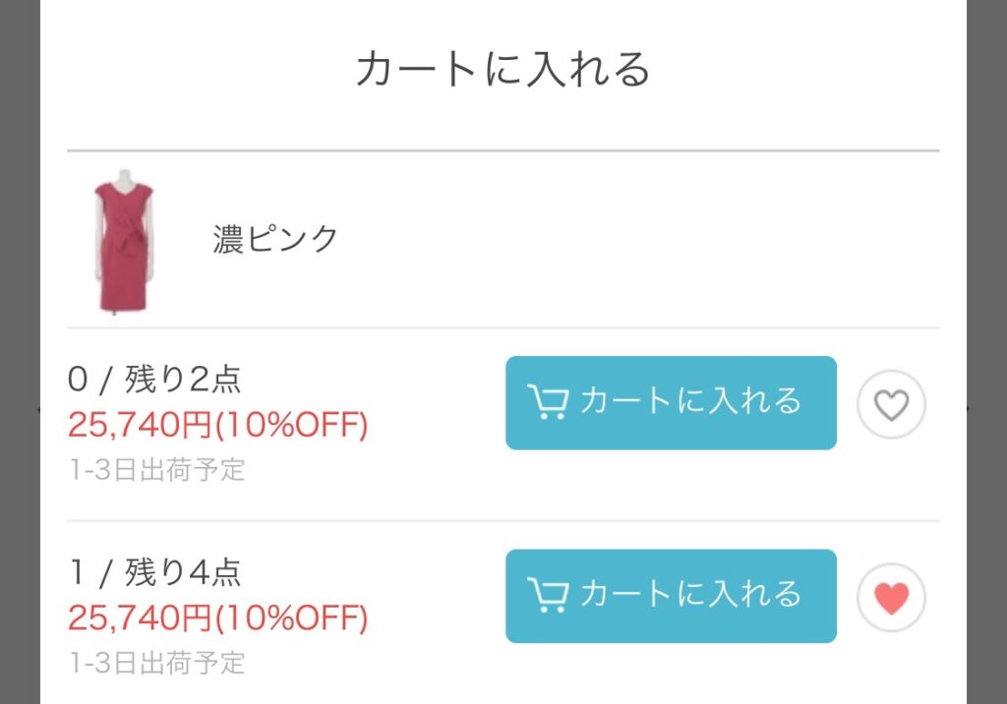The width and height of the screenshot is (1007, 704).
Task: Click 1-3日出荷予定 under size 0
Action: [156, 470]
